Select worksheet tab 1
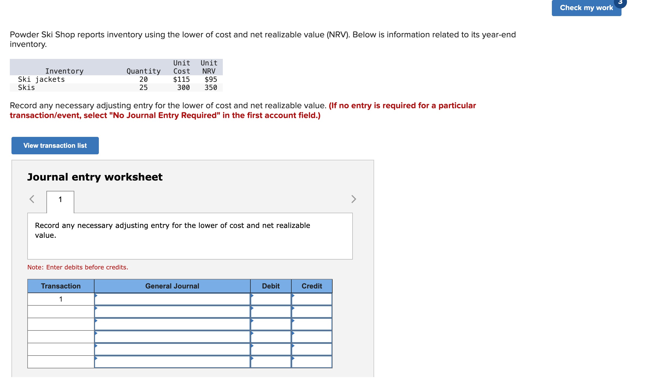 point(60,200)
